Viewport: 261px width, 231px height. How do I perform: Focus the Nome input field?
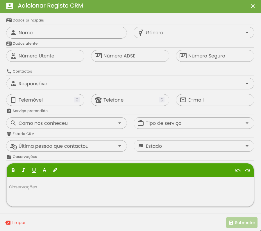(x=67, y=33)
